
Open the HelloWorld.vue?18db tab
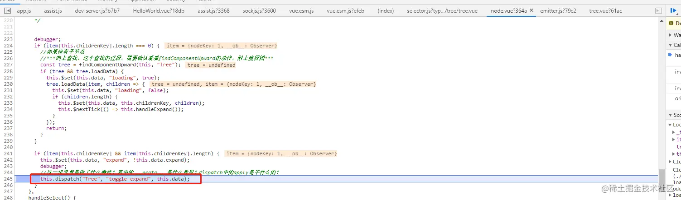159,10
